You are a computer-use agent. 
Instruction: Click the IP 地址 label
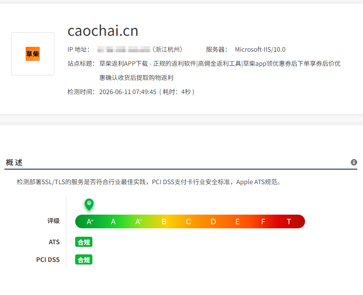tap(79, 49)
